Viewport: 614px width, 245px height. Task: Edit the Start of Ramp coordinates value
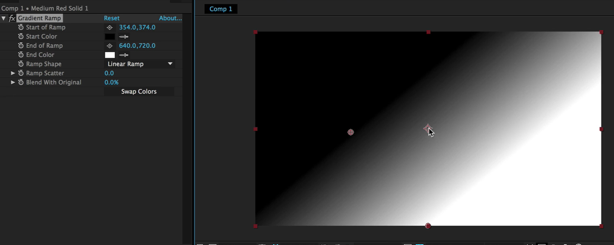[137, 27]
